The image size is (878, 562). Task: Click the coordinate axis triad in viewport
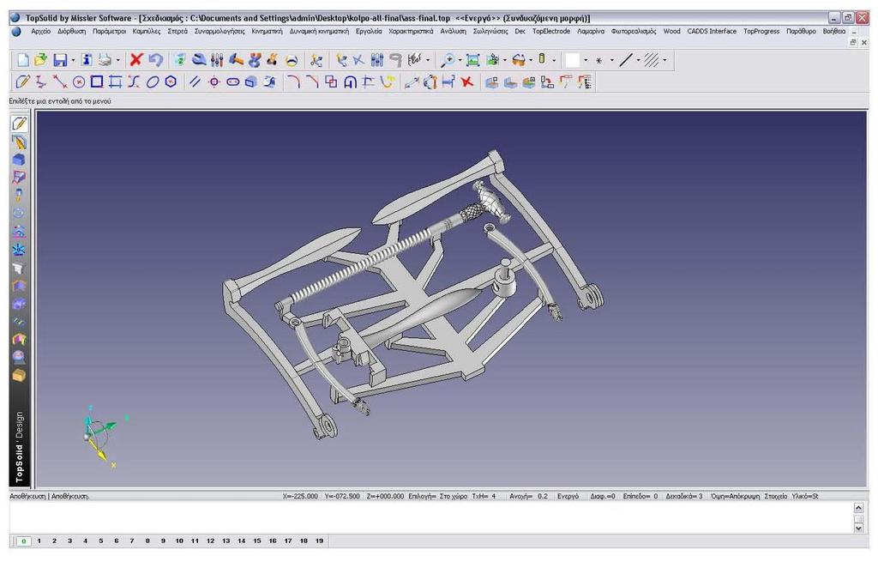click(x=104, y=436)
